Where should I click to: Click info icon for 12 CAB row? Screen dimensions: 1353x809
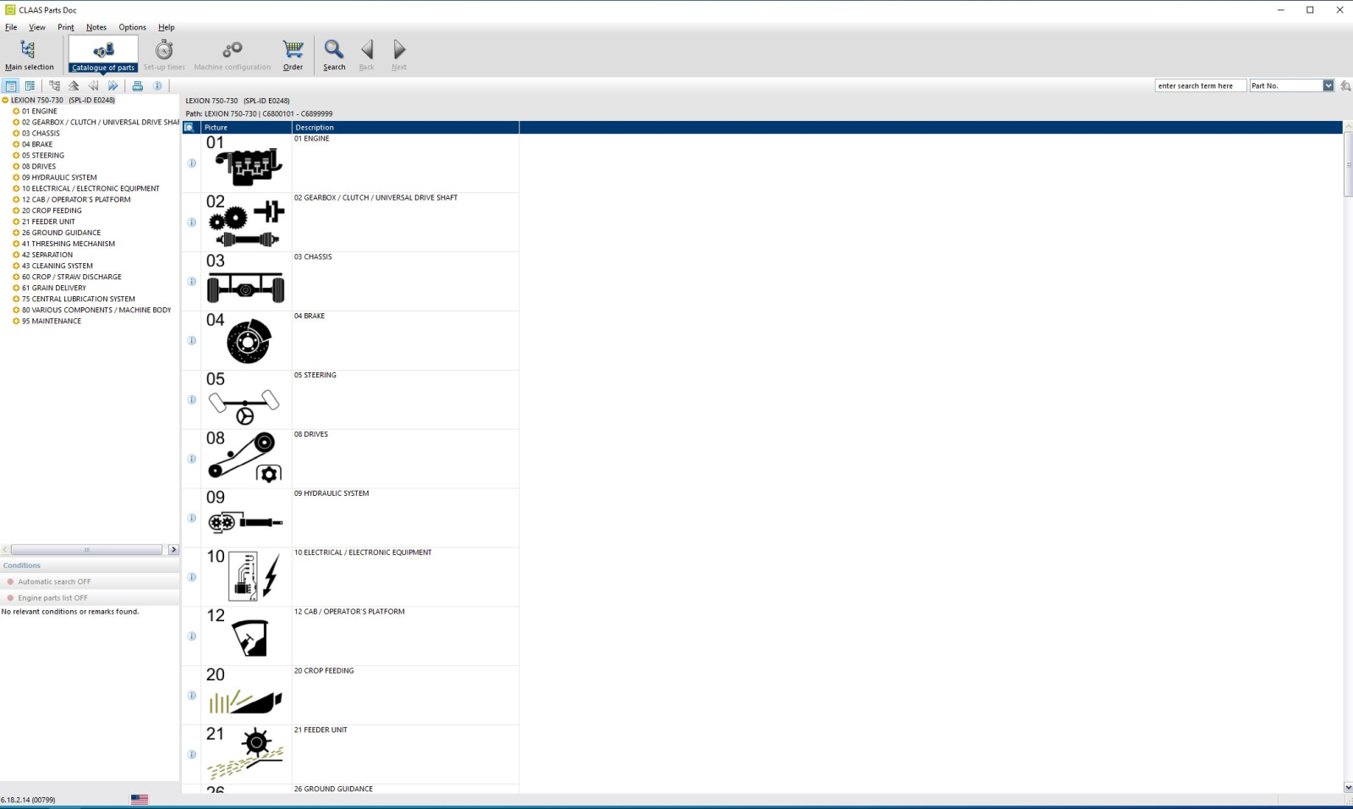click(x=192, y=636)
